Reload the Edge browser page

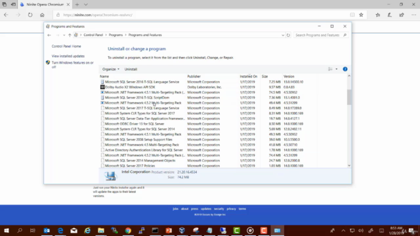30,15
